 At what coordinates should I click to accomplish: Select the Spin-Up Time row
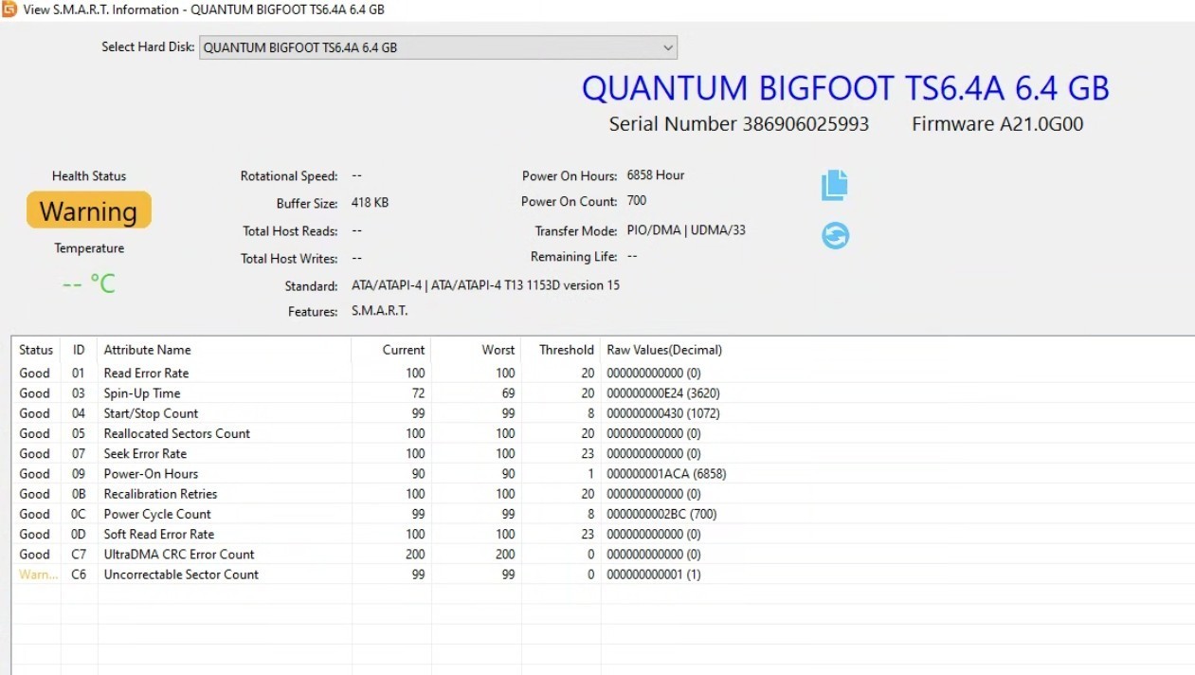pyautogui.click(x=603, y=393)
